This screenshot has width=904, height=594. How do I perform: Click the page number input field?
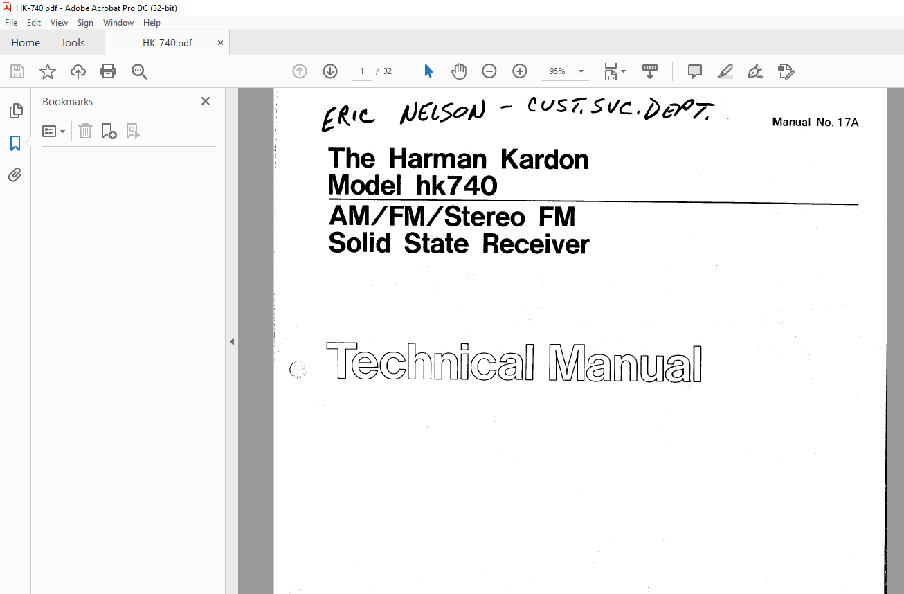(x=361, y=71)
